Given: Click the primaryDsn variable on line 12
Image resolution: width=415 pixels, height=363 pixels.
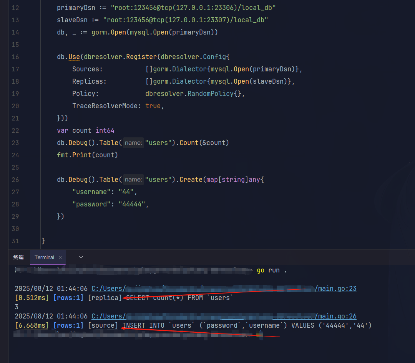Looking at the screenshot, I should click(76, 8).
